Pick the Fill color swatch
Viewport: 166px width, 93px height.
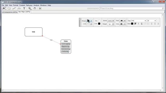tap(99, 21)
